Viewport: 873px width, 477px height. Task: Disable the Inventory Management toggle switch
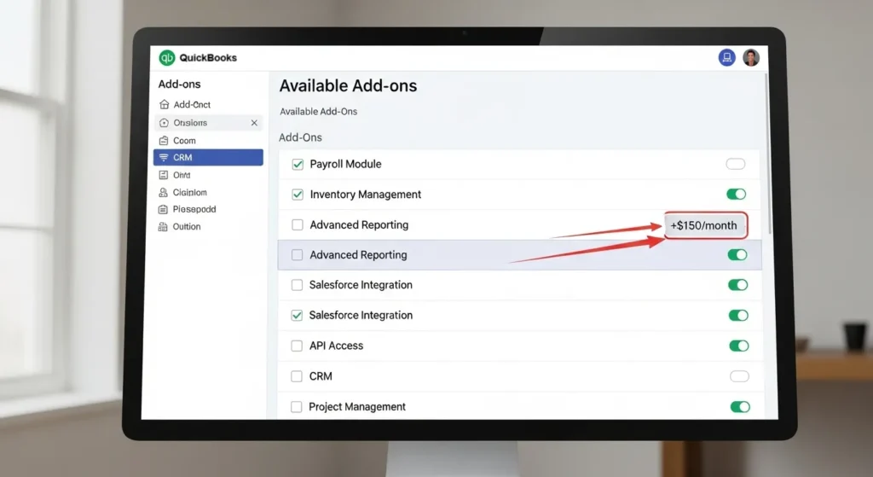pyautogui.click(x=737, y=195)
